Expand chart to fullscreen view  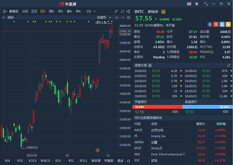pos(122,11)
